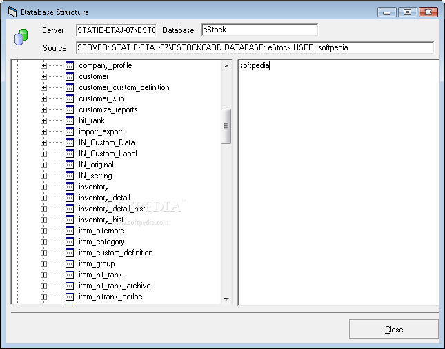This screenshot has height=349, width=445.
Task: Close the window with the red X
Action: pos(428,12)
